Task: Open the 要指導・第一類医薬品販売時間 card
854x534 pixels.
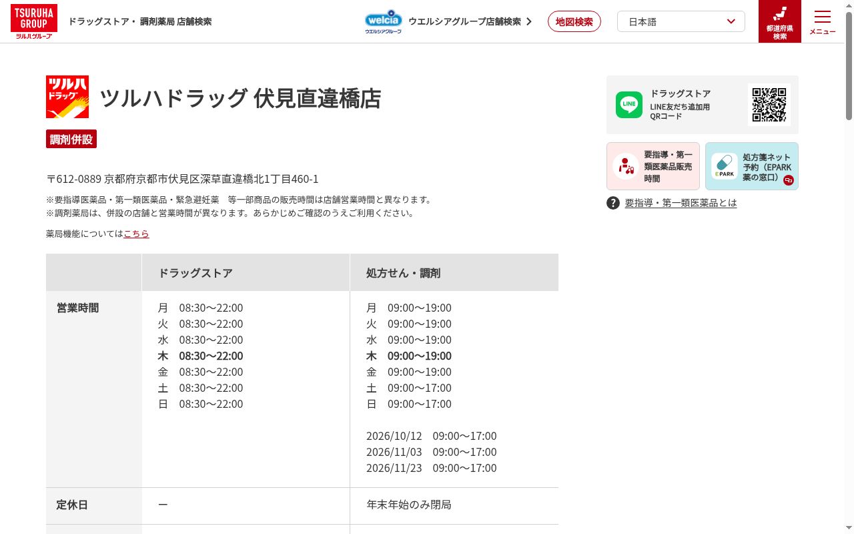Action: tap(653, 166)
